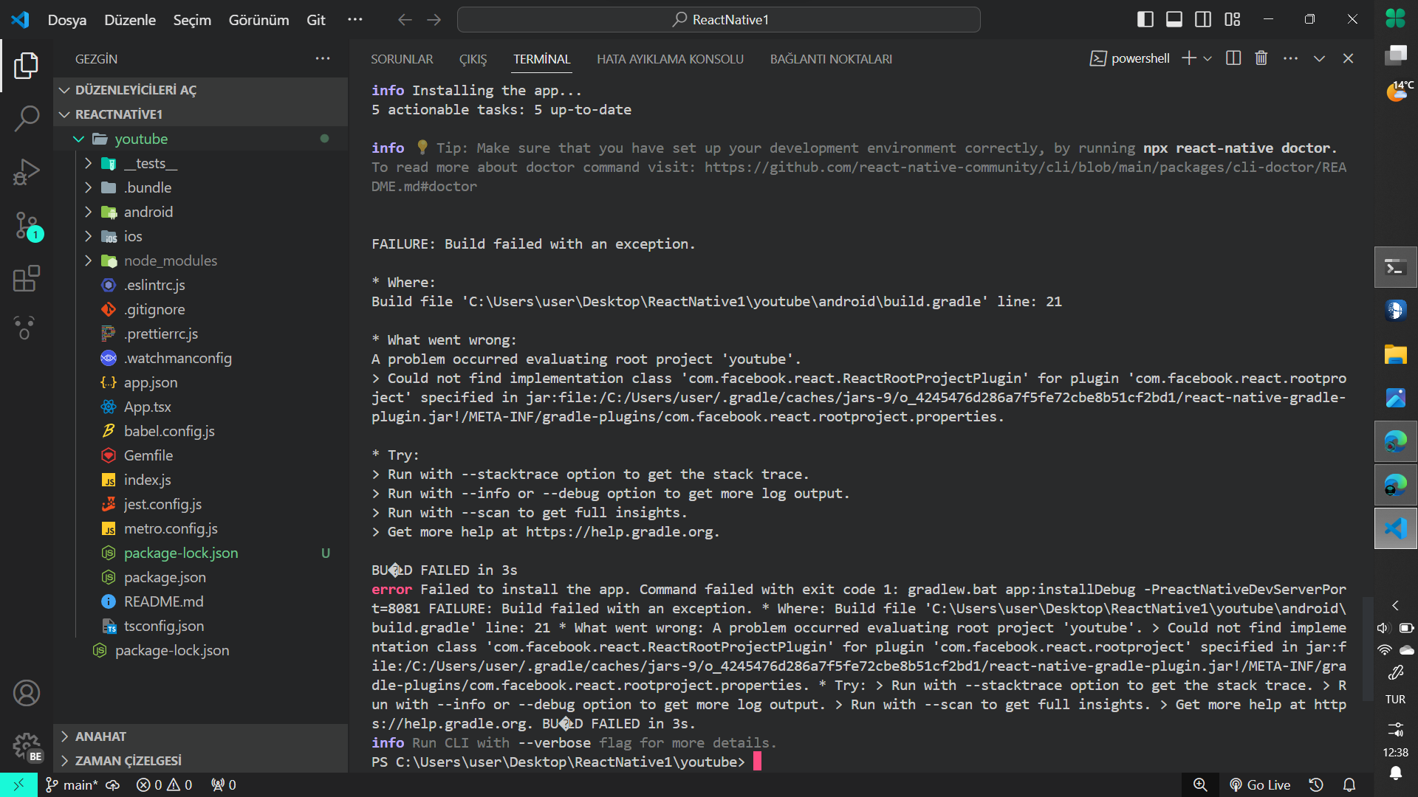Open Source Control view with badge
Image resolution: width=1418 pixels, height=797 pixels.
[27, 225]
